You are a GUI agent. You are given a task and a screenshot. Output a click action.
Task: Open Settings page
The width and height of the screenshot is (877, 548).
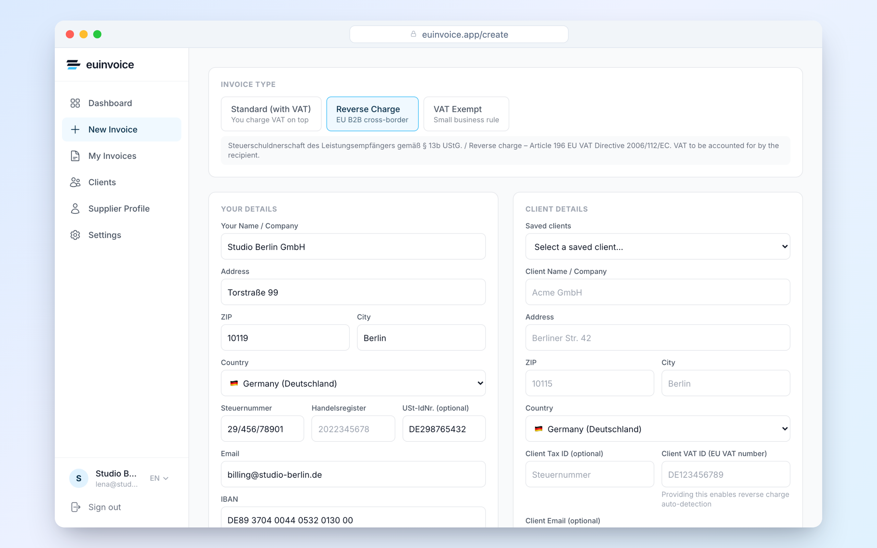point(122,235)
